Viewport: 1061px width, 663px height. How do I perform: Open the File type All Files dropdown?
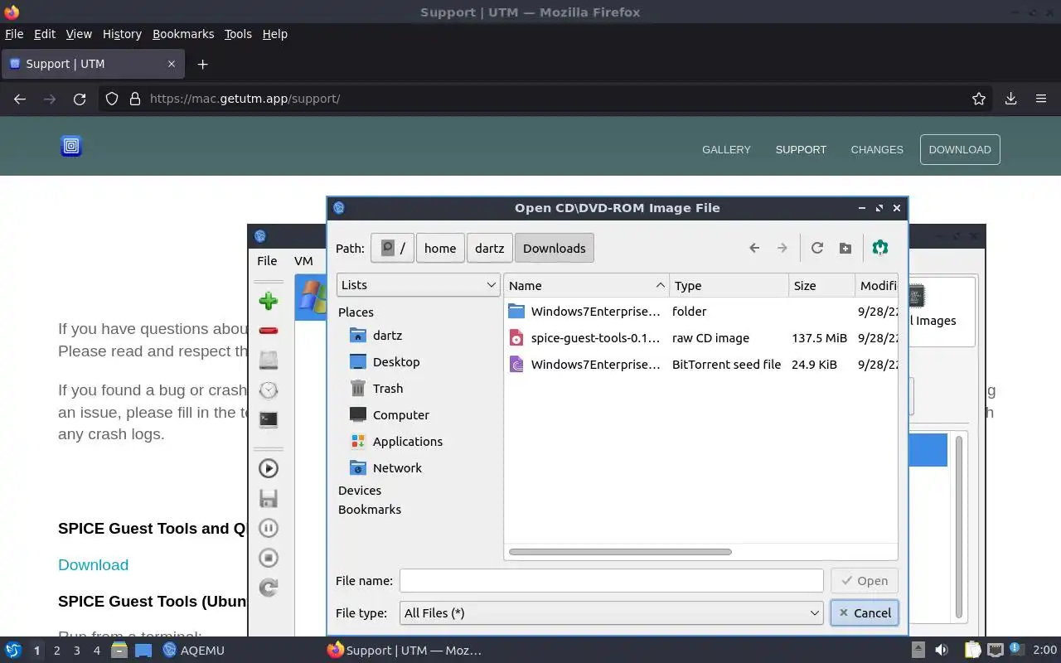[x=611, y=613]
